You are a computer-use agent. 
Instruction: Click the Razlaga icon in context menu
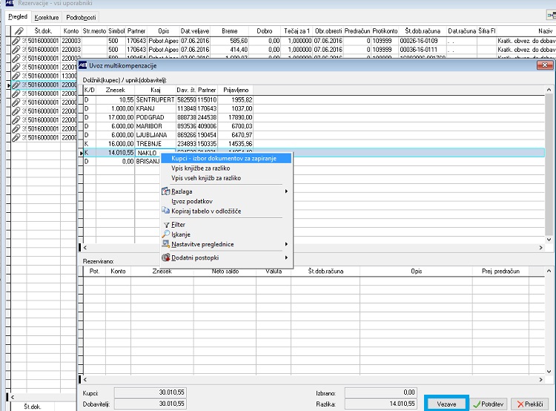click(x=165, y=191)
